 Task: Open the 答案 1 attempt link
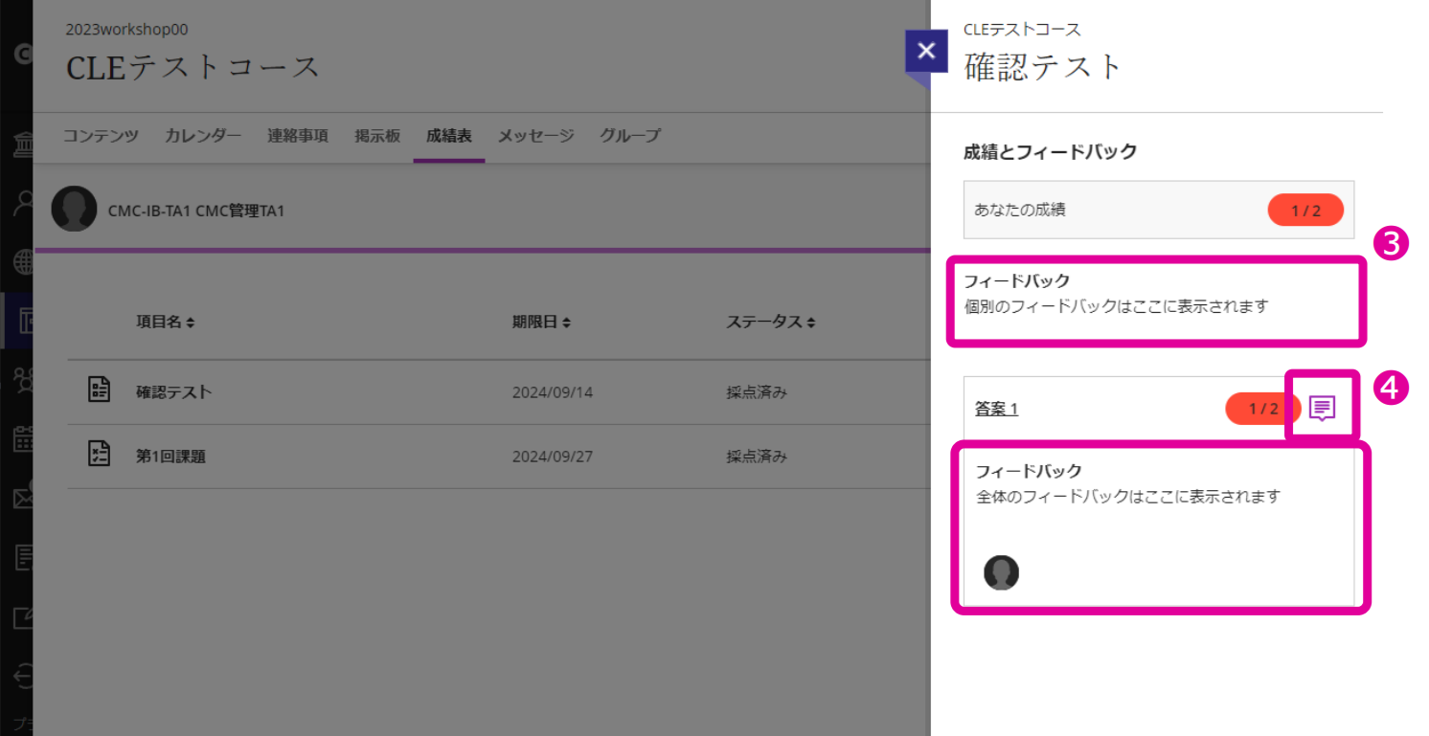[x=996, y=409]
